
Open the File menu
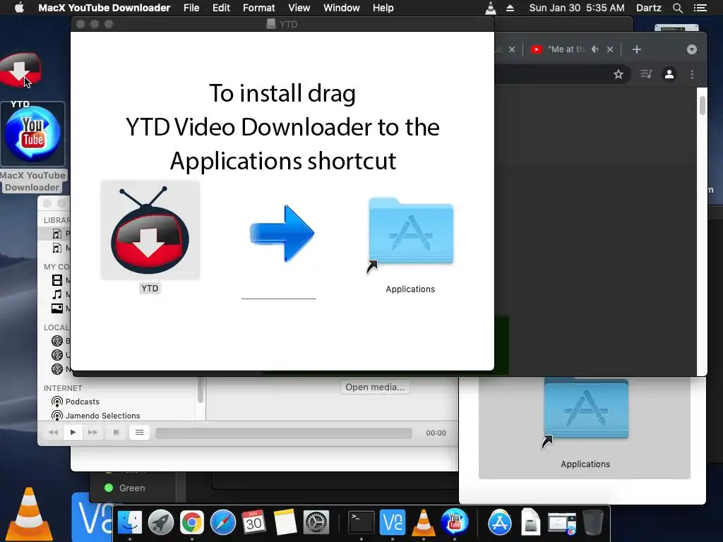pyautogui.click(x=191, y=8)
